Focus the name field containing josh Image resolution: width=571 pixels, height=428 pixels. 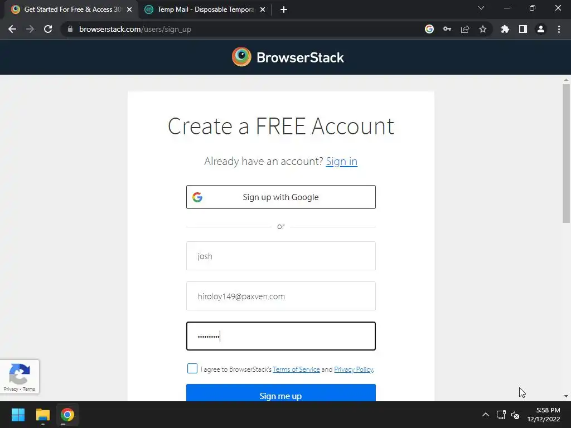pos(281,256)
